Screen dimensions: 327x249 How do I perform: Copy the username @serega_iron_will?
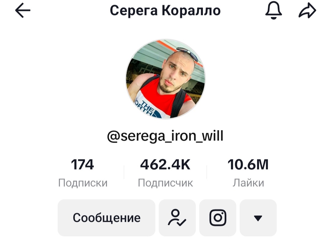click(165, 136)
